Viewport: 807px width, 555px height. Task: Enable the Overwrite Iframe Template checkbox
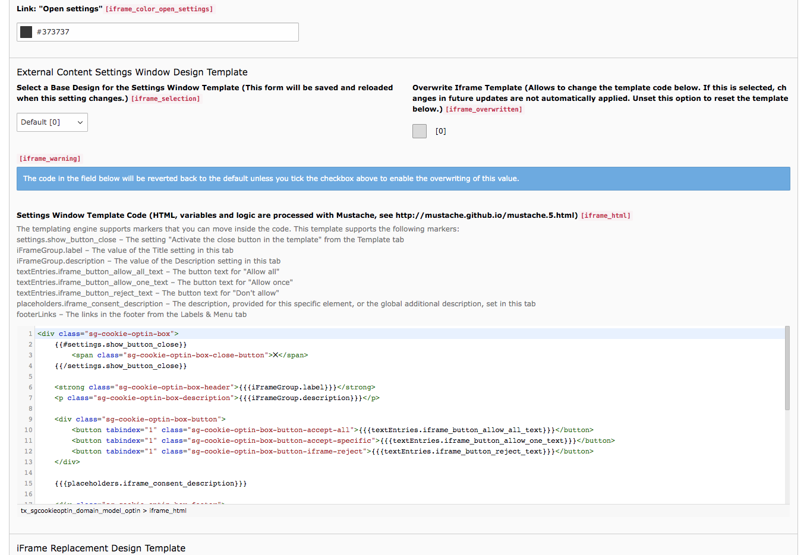click(419, 131)
